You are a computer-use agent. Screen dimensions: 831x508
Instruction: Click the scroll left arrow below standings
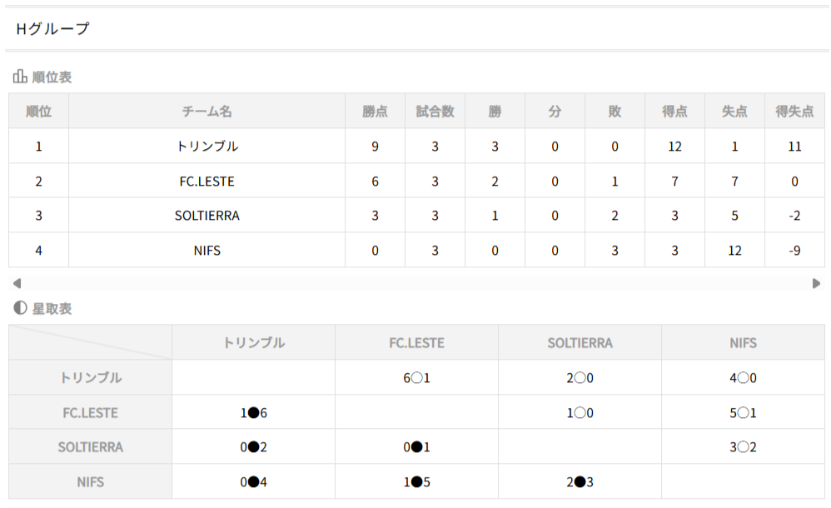click(16, 283)
